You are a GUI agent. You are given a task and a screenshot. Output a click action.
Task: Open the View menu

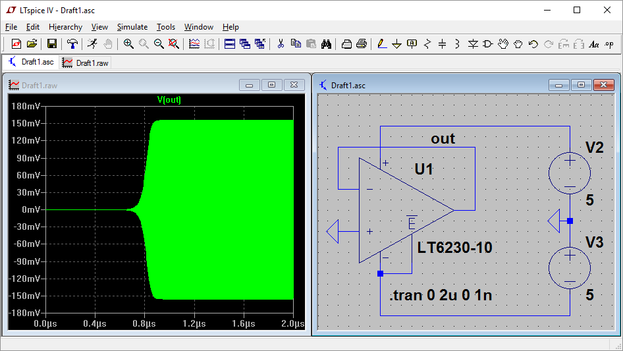coord(99,27)
